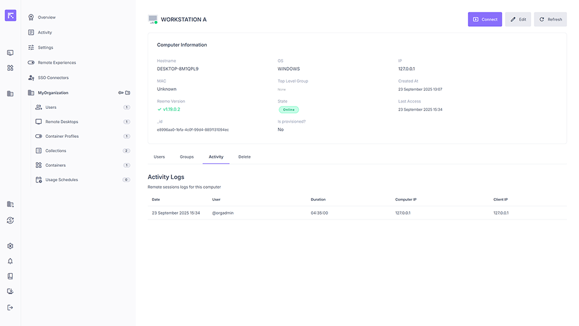The image size is (579, 326).
Task: Open Remote Experiences in the sidebar menu
Action: [57, 63]
